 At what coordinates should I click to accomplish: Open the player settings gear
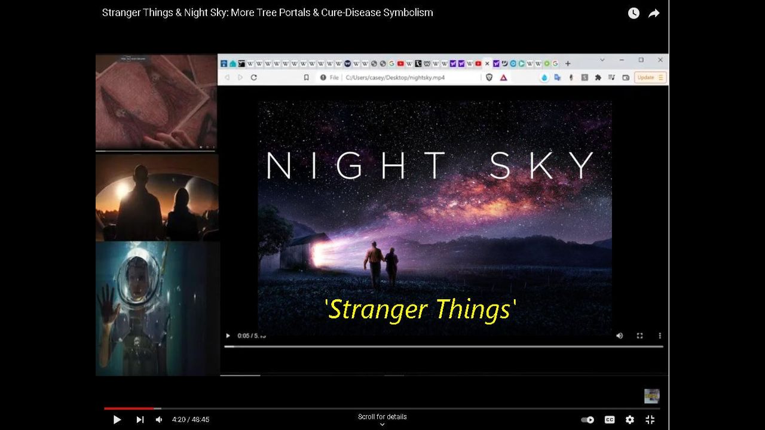pyautogui.click(x=629, y=420)
